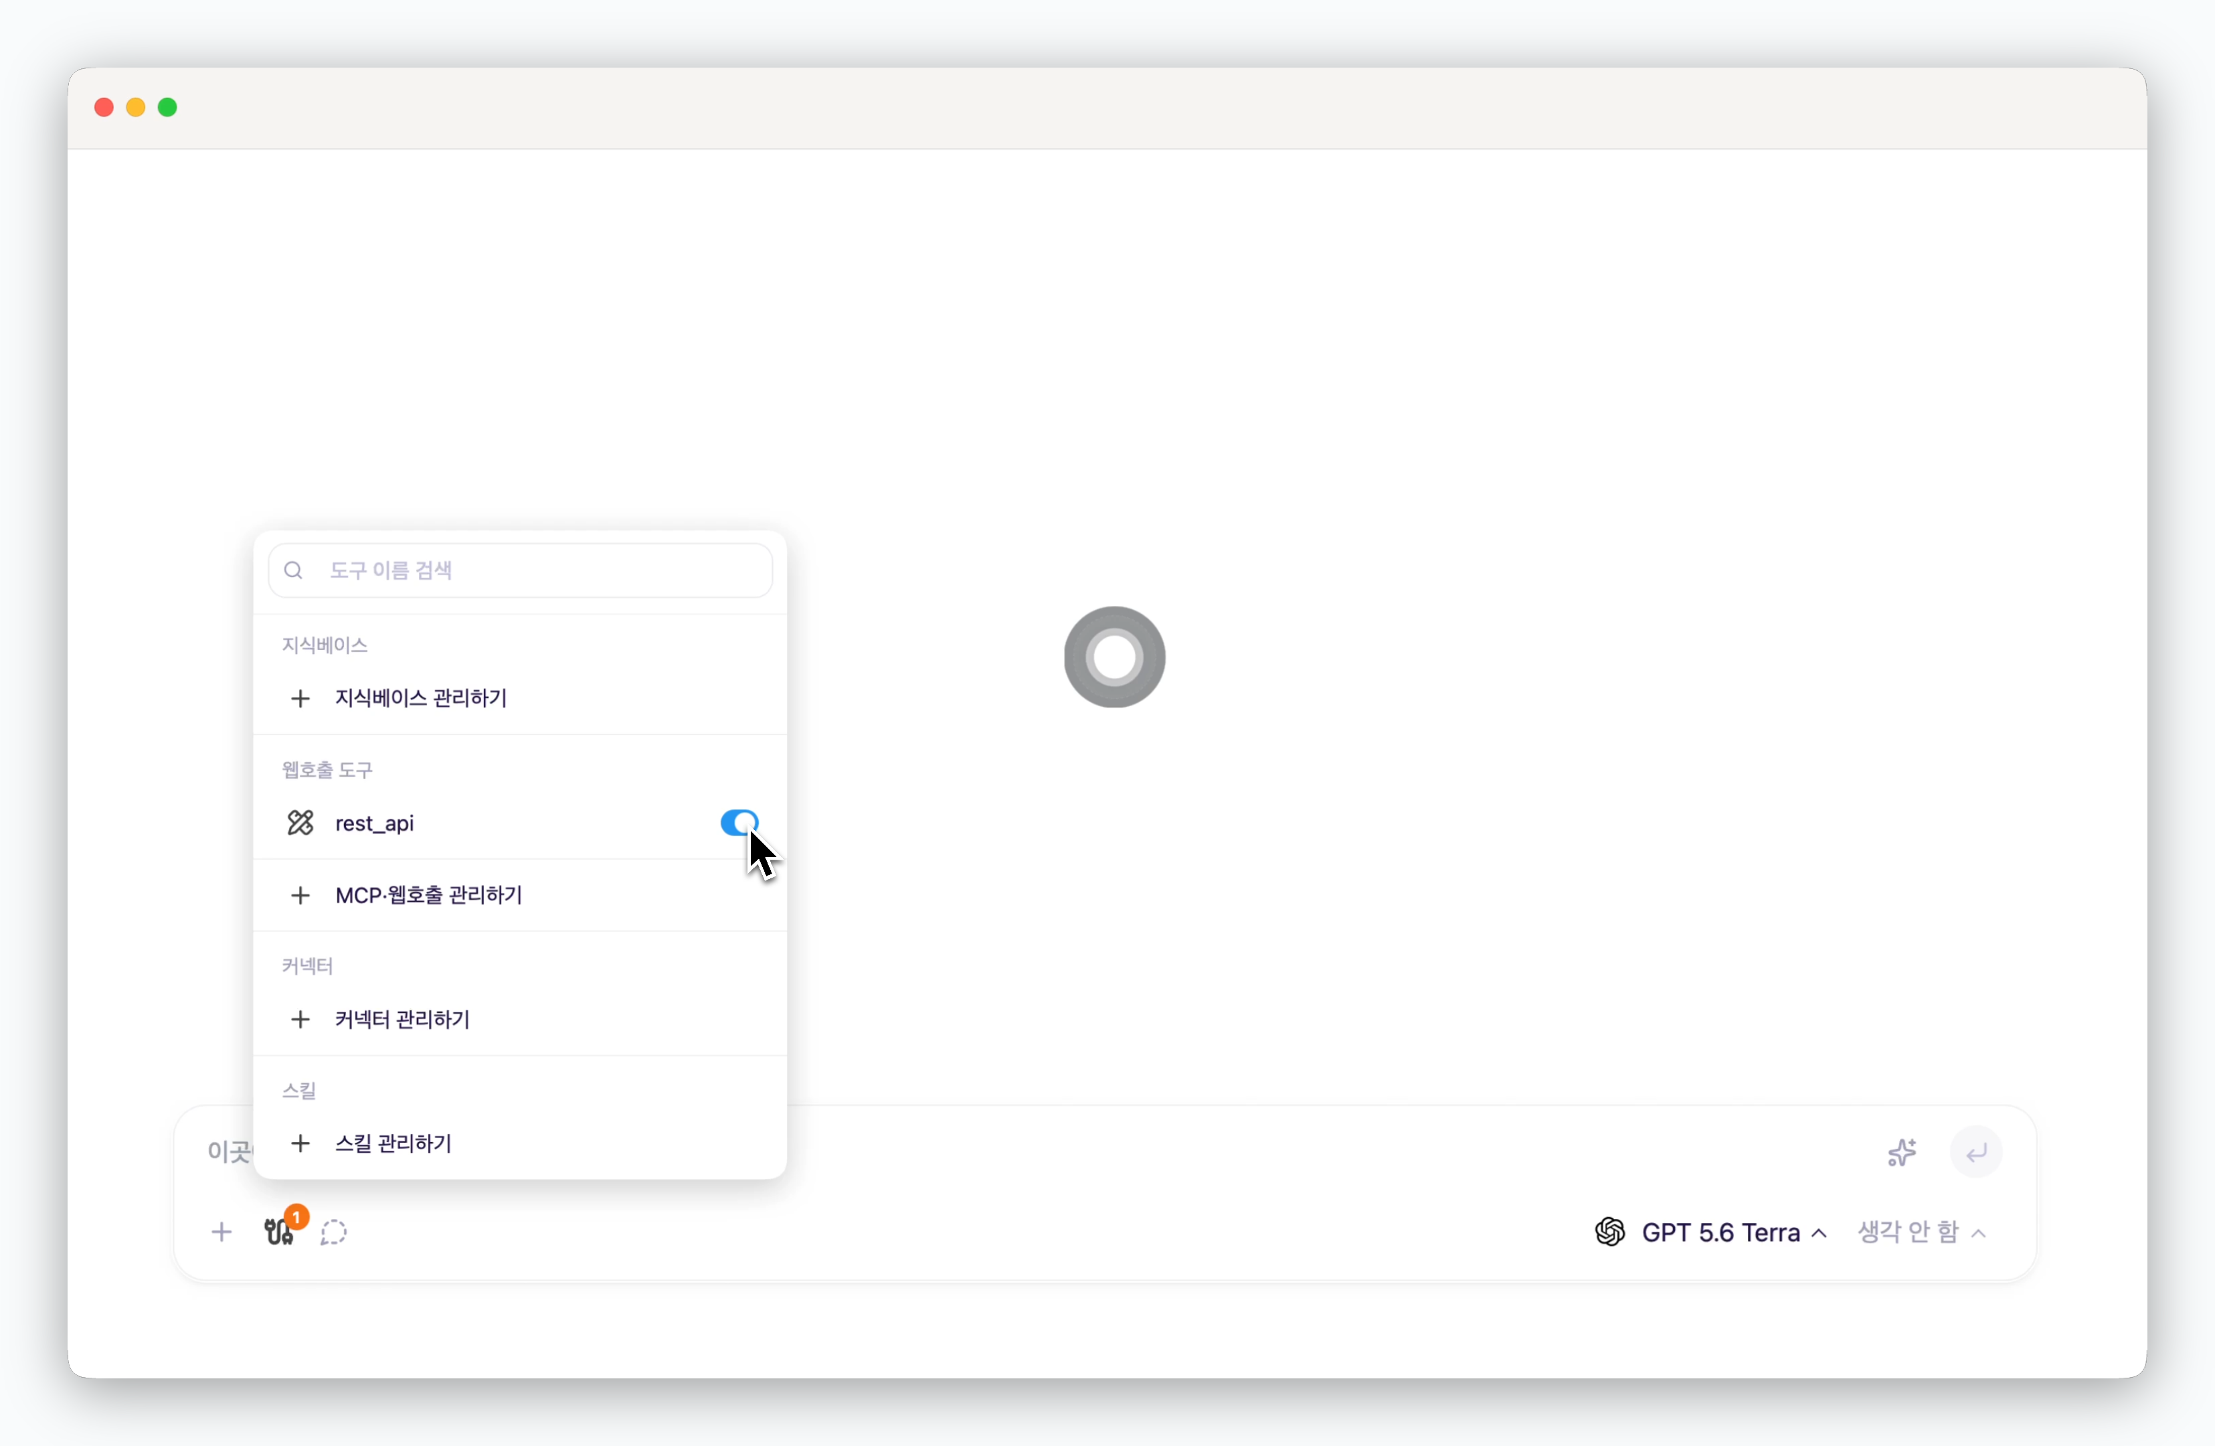Click the sparkle prompt enhance icon
This screenshot has height=1446, width=2215.
[x=1901, y=1151]
